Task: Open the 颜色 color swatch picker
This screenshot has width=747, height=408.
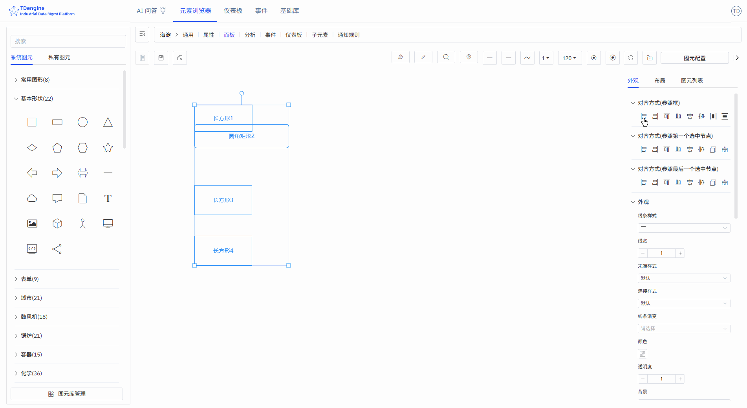Action: (x=643, y=354)
